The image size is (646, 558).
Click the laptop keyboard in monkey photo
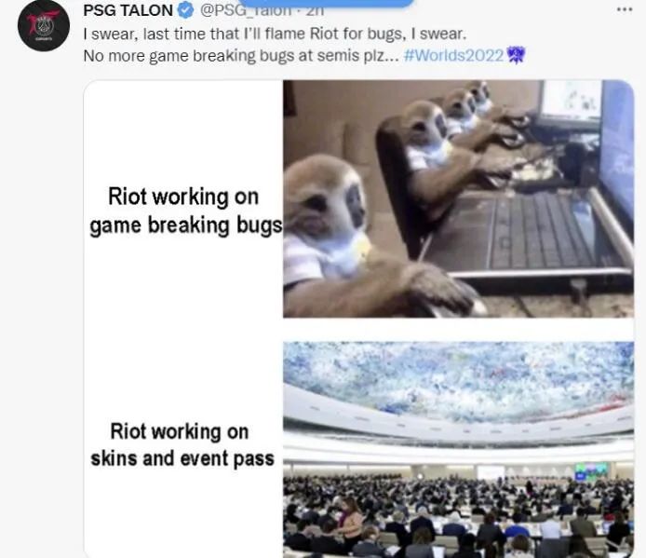tap(548, 231)
